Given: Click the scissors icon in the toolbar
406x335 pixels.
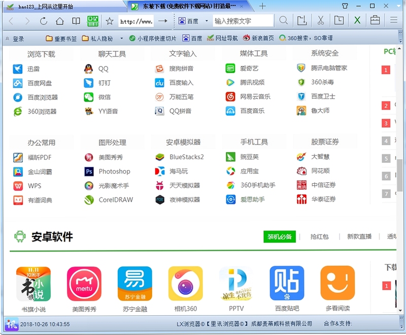Looking at the screenshot, I should point(321,20).
